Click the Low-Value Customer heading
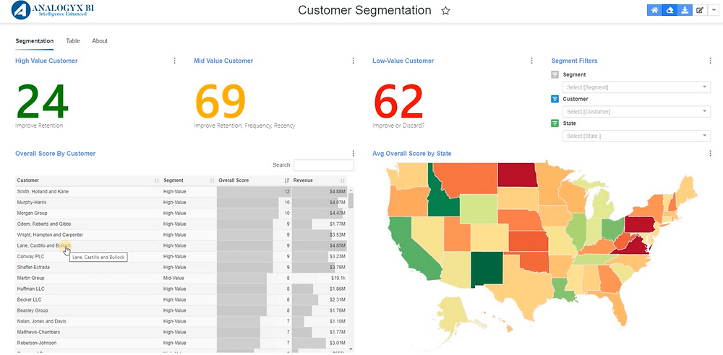723x355 pixels. click(x=403, y=61)
